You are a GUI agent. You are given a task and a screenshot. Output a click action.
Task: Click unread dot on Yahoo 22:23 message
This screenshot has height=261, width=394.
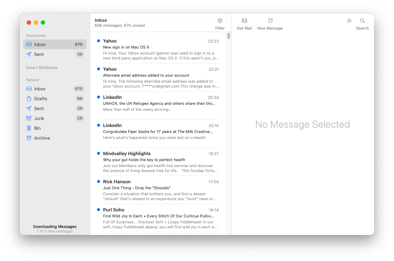point(99,41)
